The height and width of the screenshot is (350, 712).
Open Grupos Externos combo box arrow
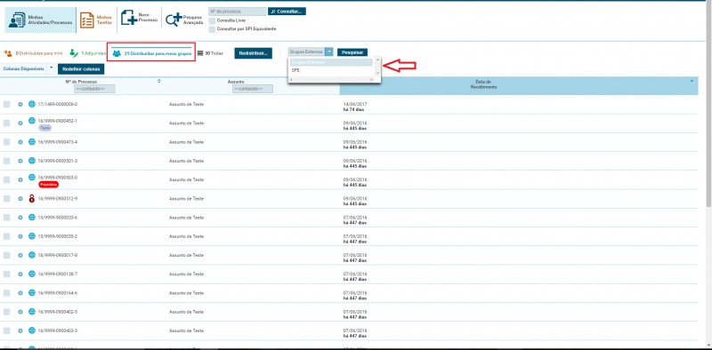tap(329, 52)
